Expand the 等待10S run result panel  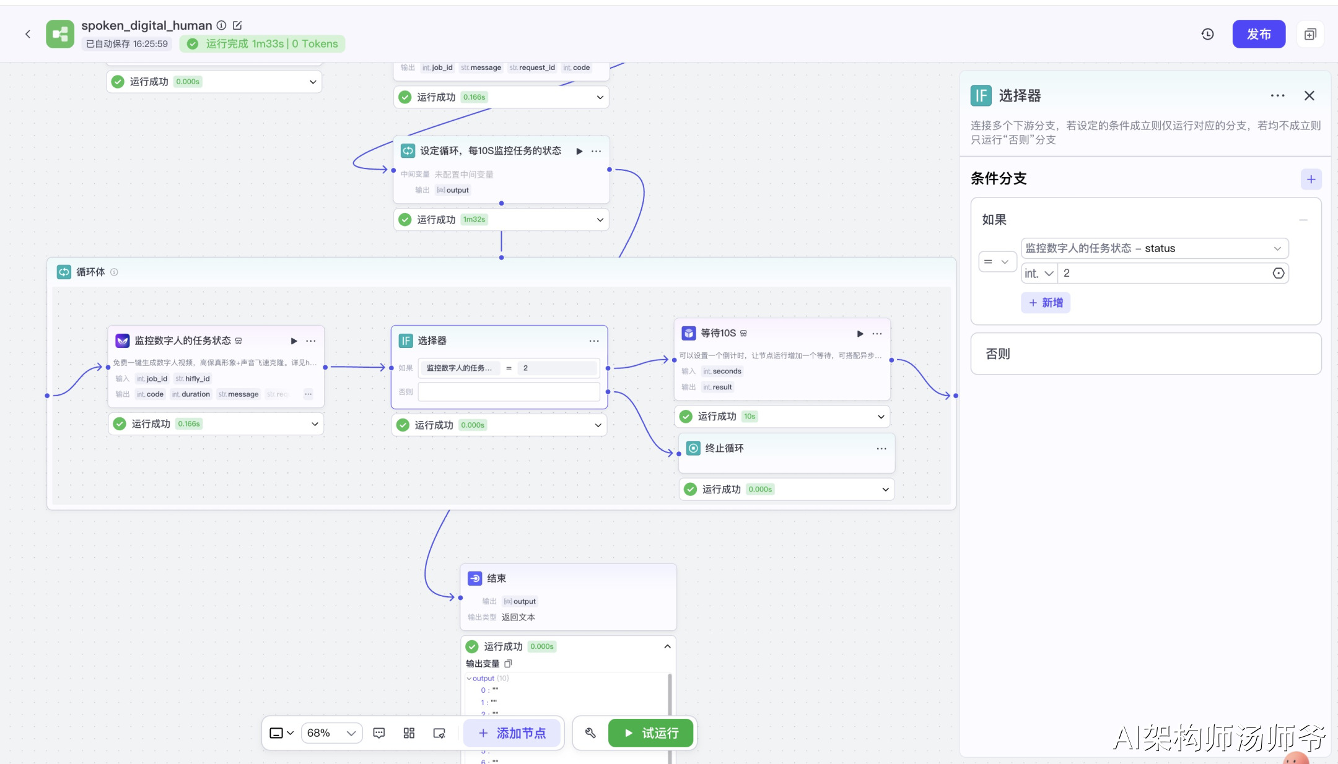point(881,417)
